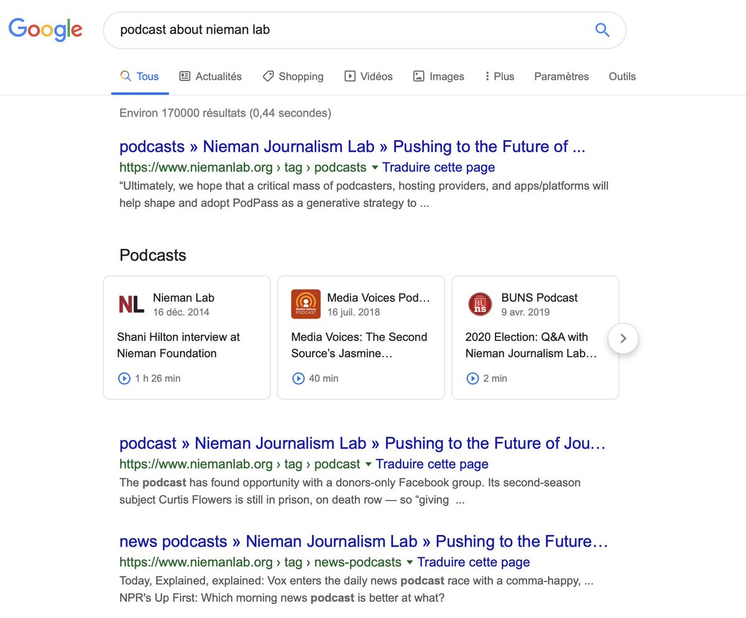
Task: Open '2020 Election: Q&A with Nieman Journalism Lab…' episode
Action: [x=531, y=345]
